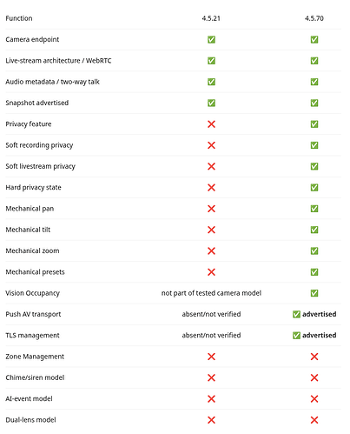This screenshot has height=434, width=350.
Task: Click the 4.5.70 red X for Zone Management
Action: (x=314, y=357)
